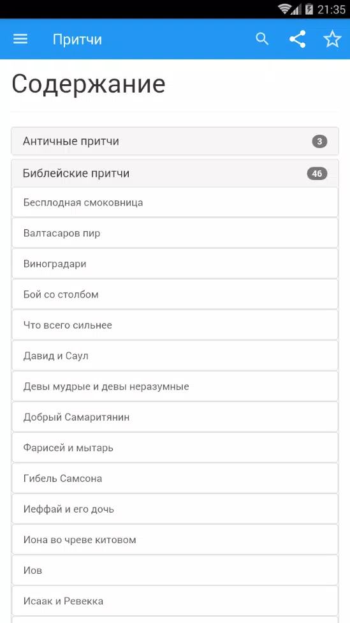Add to favorites with star icon
This screenshot has width=350, height=623.
[x=332, y=39]
